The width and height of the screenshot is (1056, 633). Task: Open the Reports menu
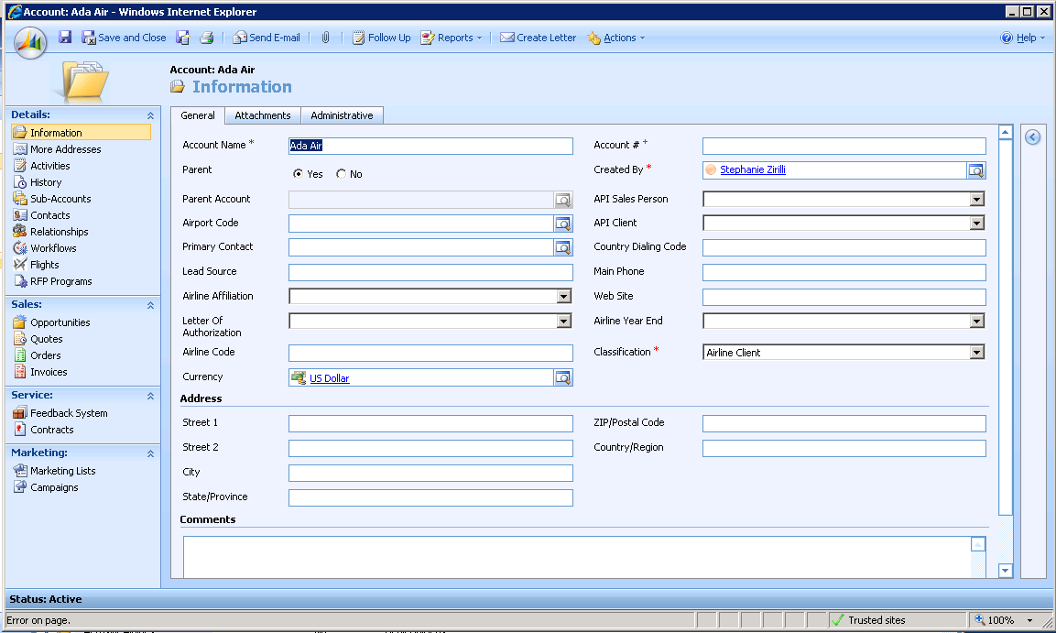pos(452,38)
